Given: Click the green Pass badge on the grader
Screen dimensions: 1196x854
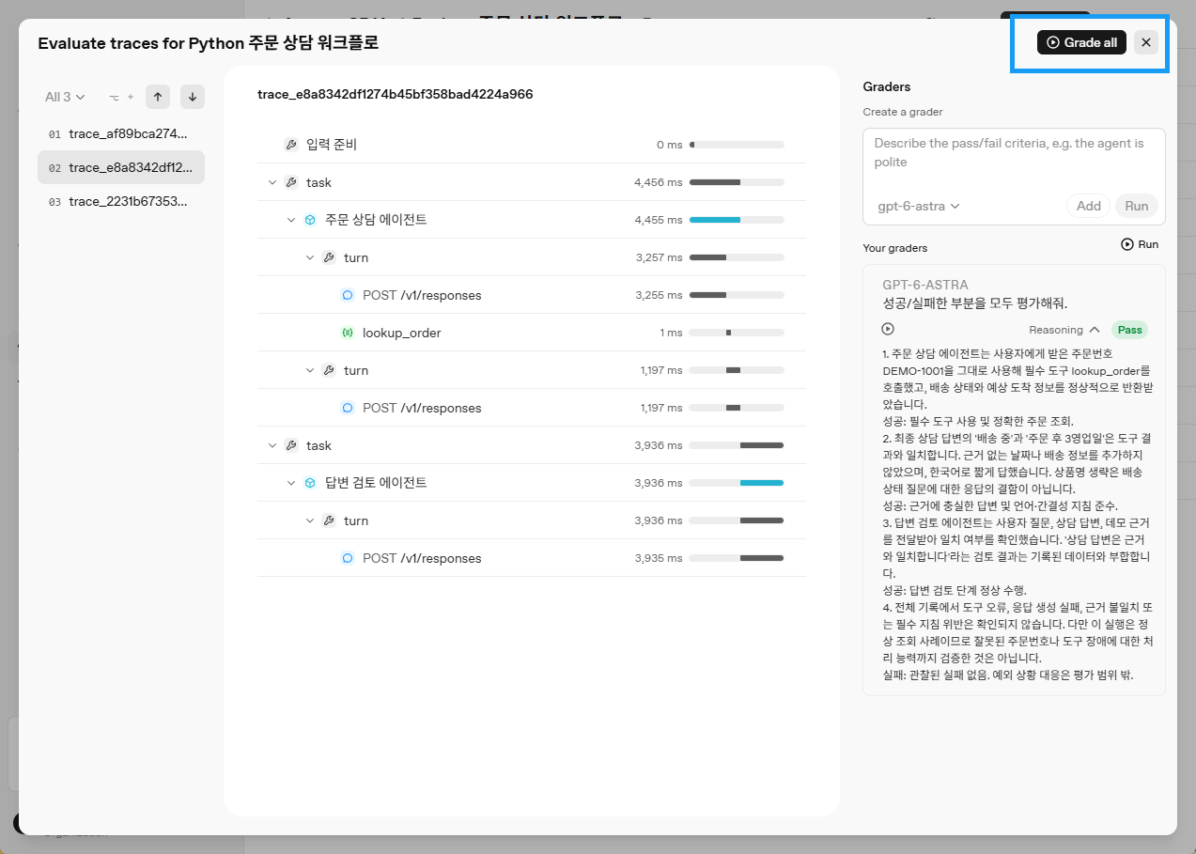Looking at the screenshot, I should (1129, 330).
